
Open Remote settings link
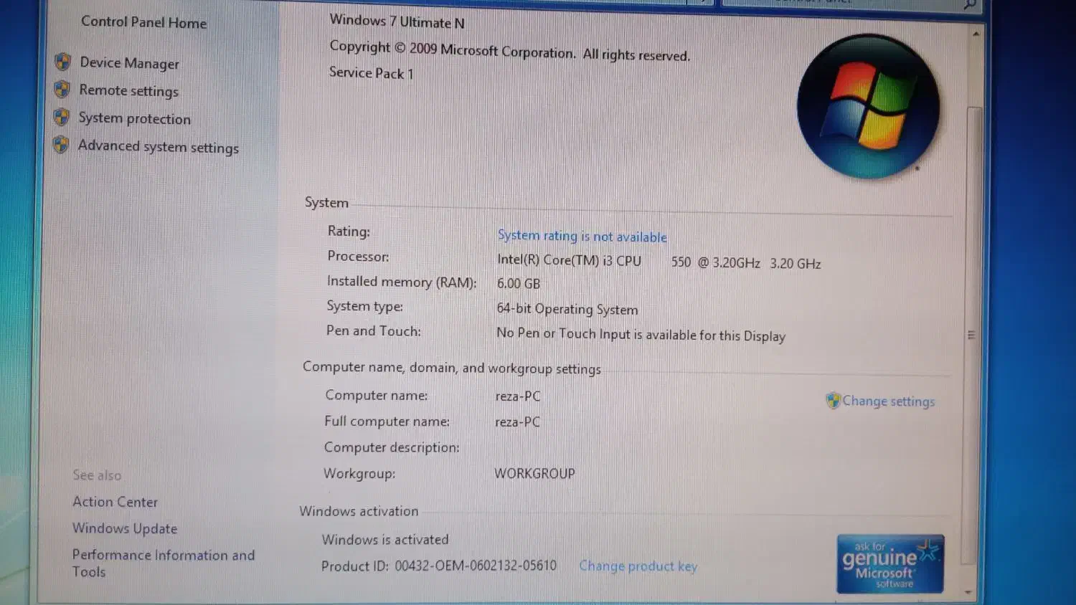point(128,90)
